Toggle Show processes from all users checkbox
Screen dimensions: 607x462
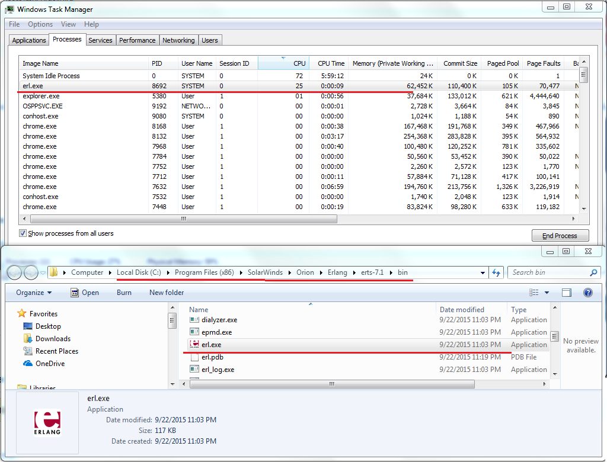pos(23,233)
